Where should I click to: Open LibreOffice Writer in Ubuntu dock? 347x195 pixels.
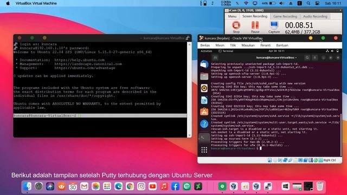pyautogui.click(x=204, y=100)
